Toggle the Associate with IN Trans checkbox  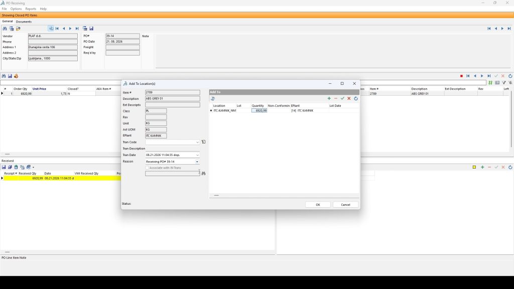coord(147,168)
